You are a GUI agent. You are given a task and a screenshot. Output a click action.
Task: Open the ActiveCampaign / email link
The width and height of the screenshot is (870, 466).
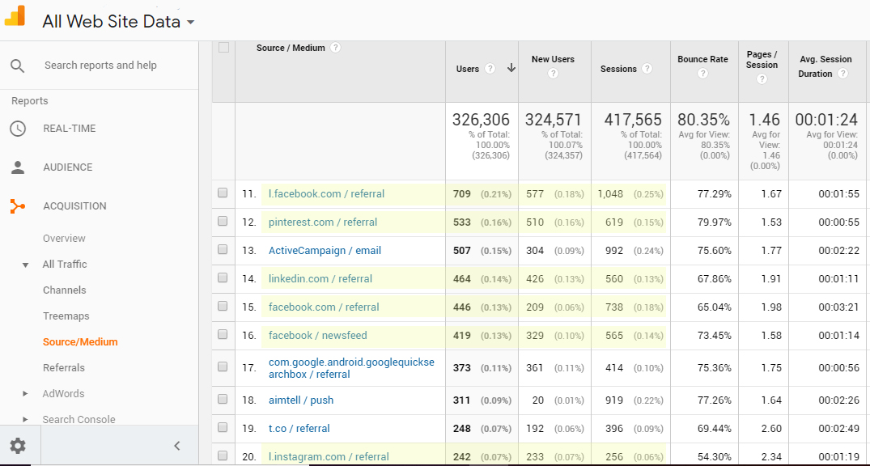[x=325, y=251]
